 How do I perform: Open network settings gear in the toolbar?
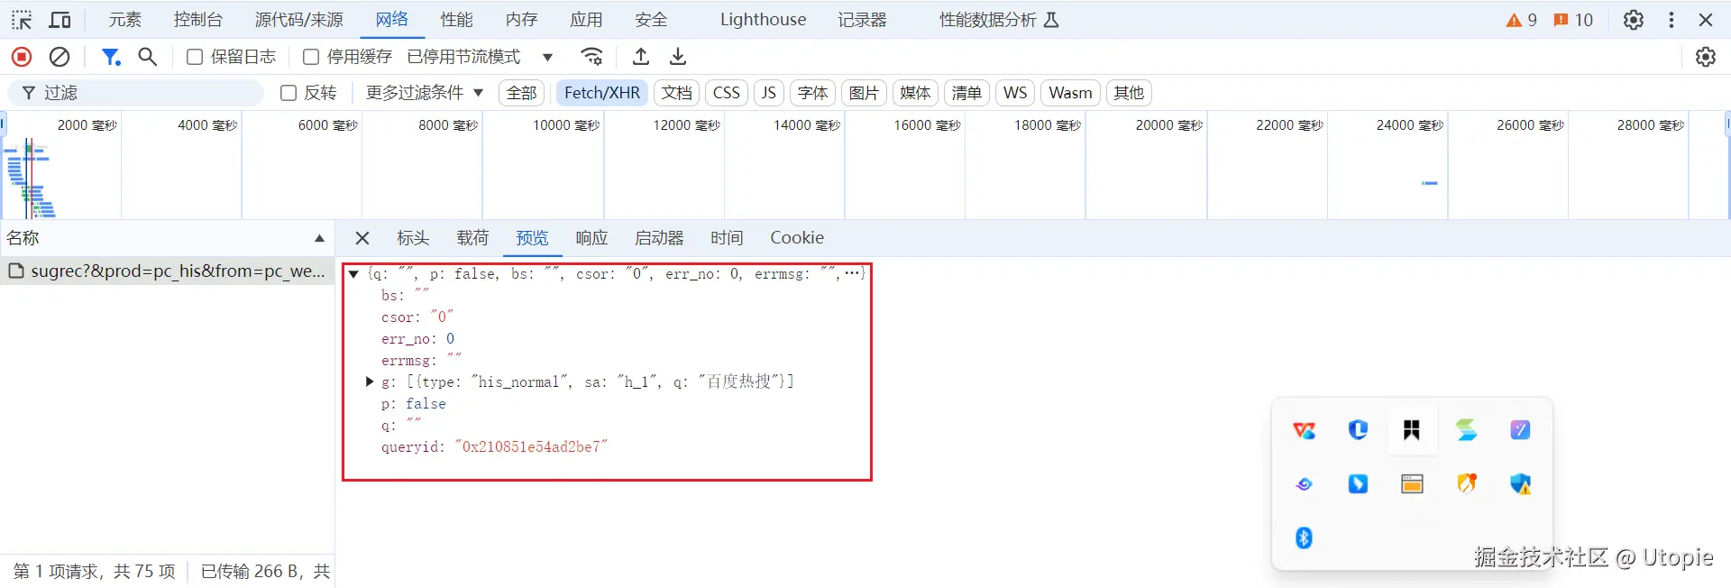(1706, 57)
